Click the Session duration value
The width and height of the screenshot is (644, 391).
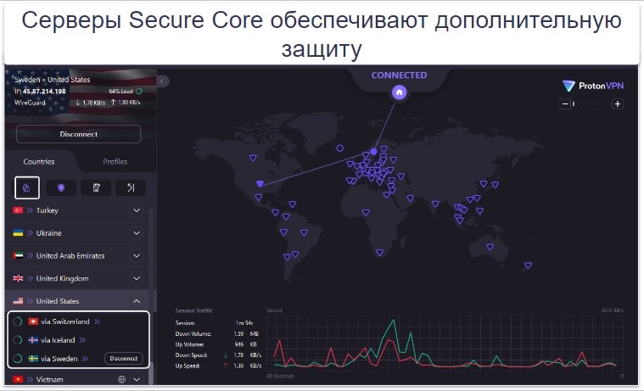tap(244, 323)
